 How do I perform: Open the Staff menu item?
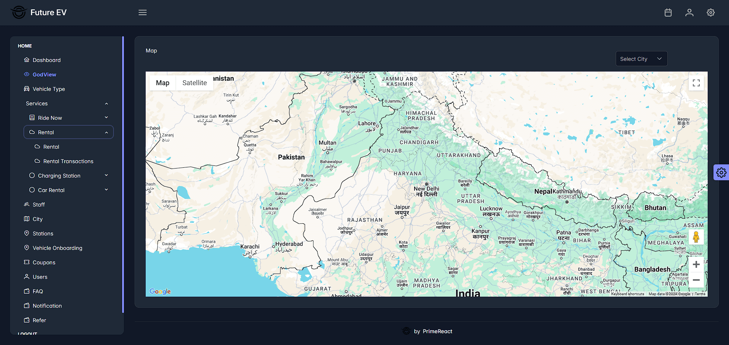68,204
